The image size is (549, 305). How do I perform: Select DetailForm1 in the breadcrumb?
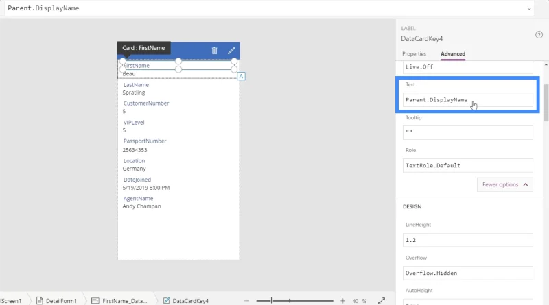click(x=61, y=301)
